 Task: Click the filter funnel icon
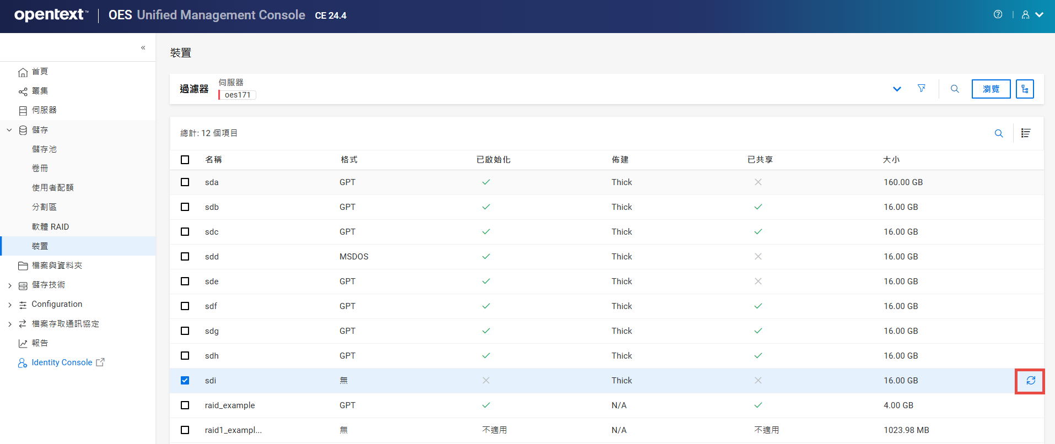921,89
